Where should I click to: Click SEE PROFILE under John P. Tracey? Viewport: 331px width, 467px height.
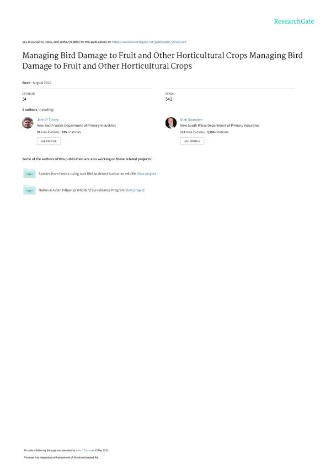[49, 141]
